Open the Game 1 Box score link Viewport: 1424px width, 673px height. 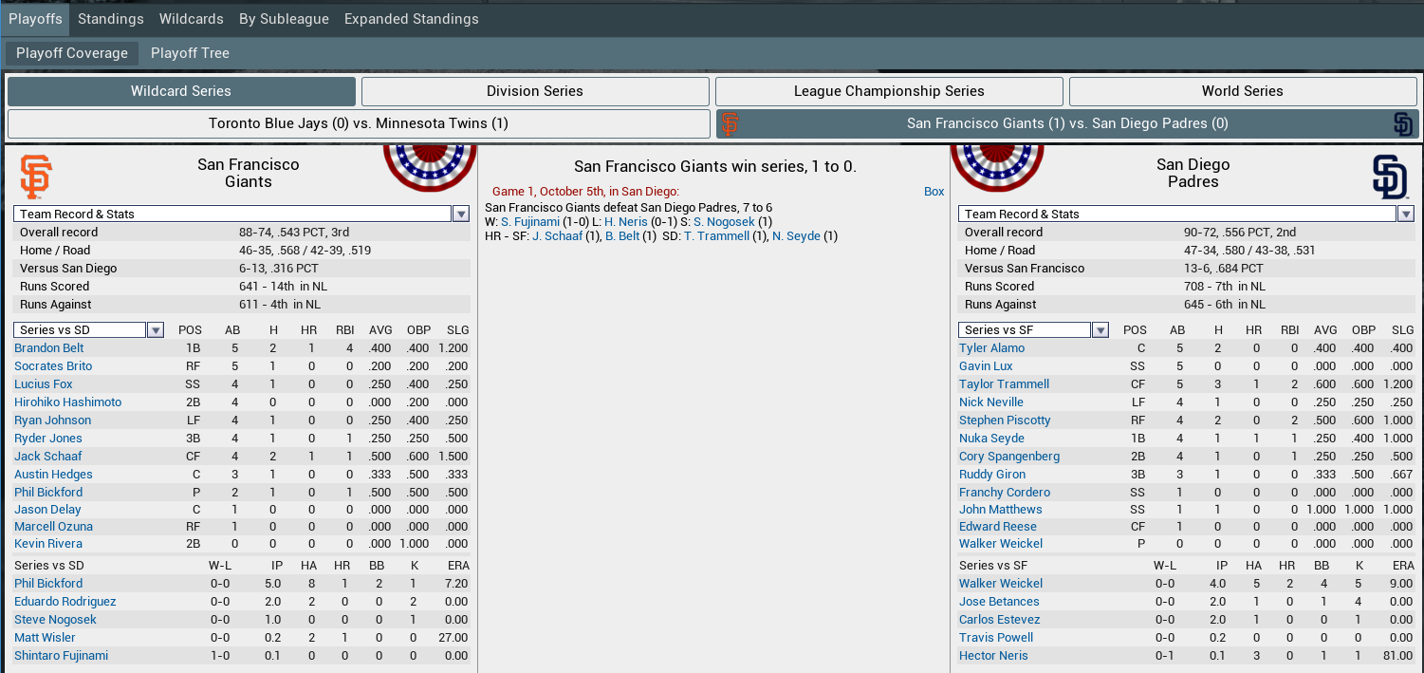tap(934, 192)
